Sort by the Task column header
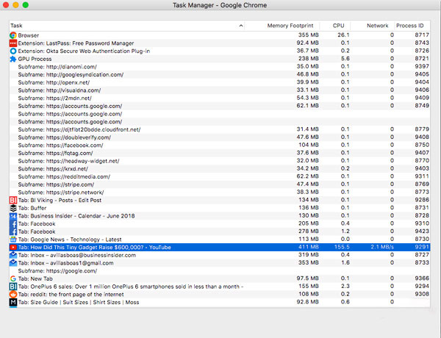 pyautogui.click(x=126, y=26)
